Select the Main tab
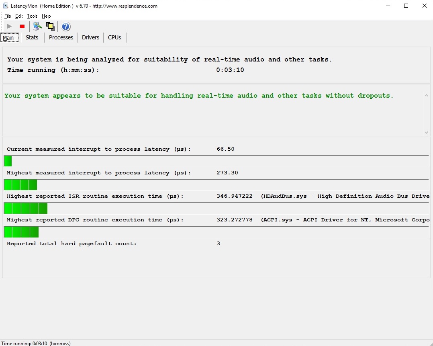The image size is (433, 346). pos(9,38)
